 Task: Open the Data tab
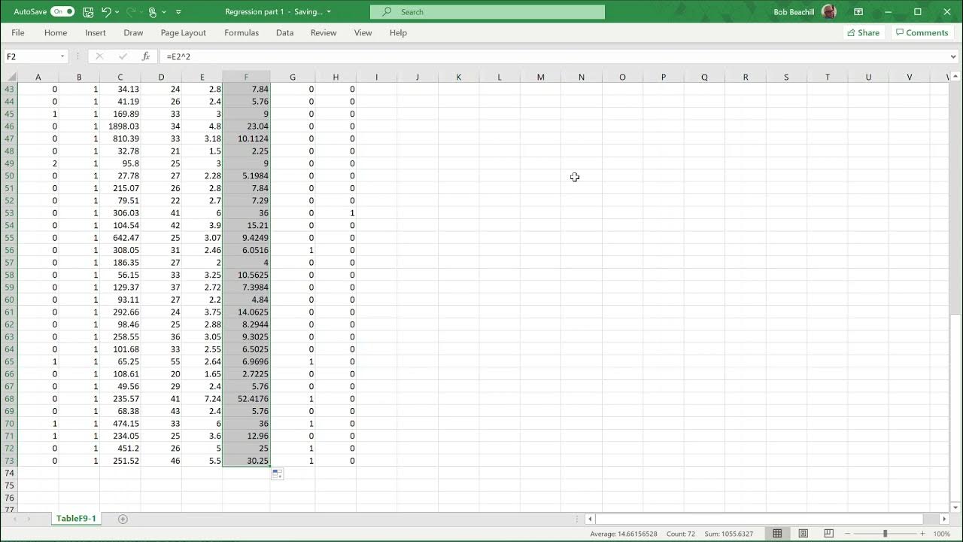tap(284, 33)
